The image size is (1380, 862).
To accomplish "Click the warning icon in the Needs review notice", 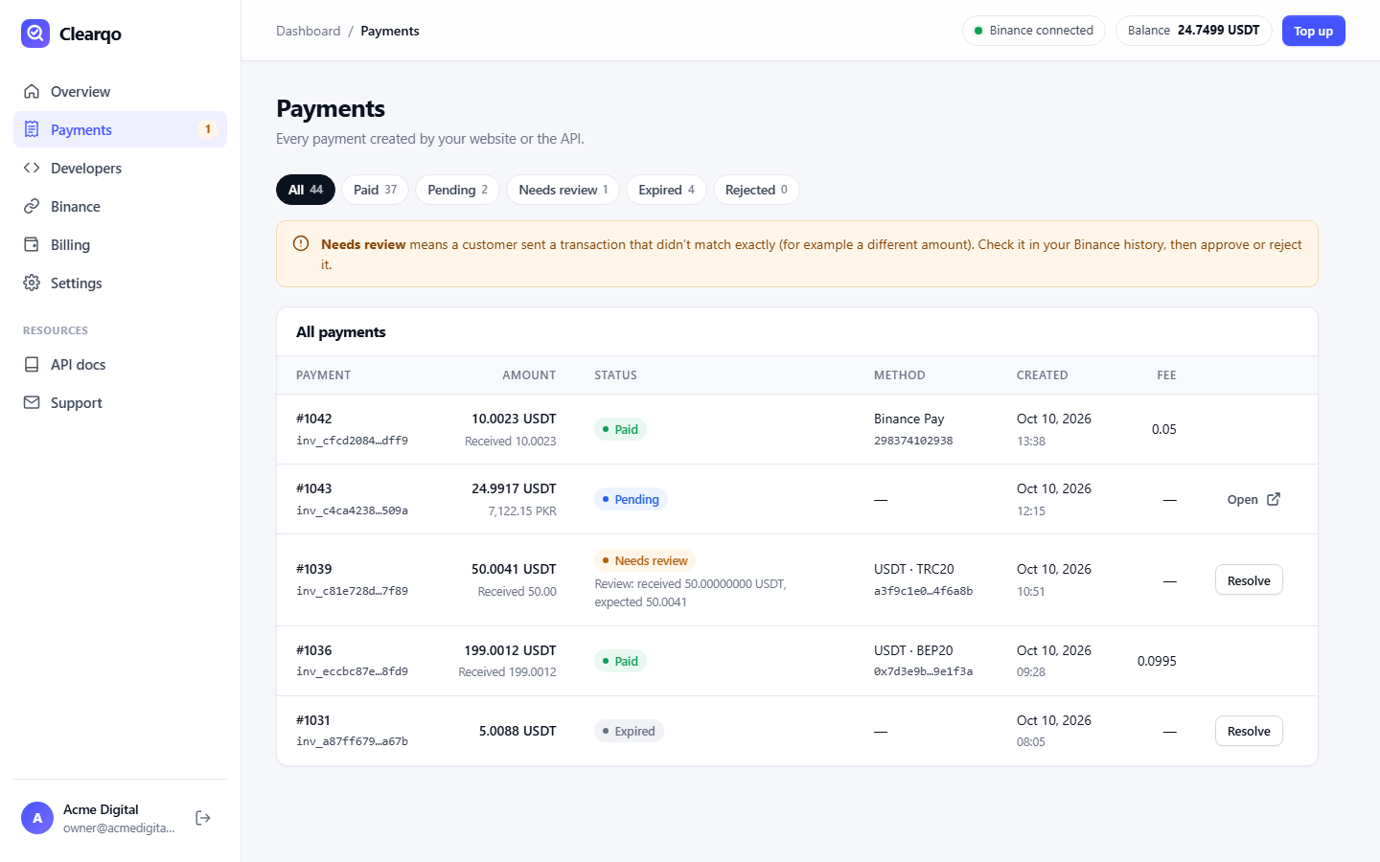I will point(301,243).
